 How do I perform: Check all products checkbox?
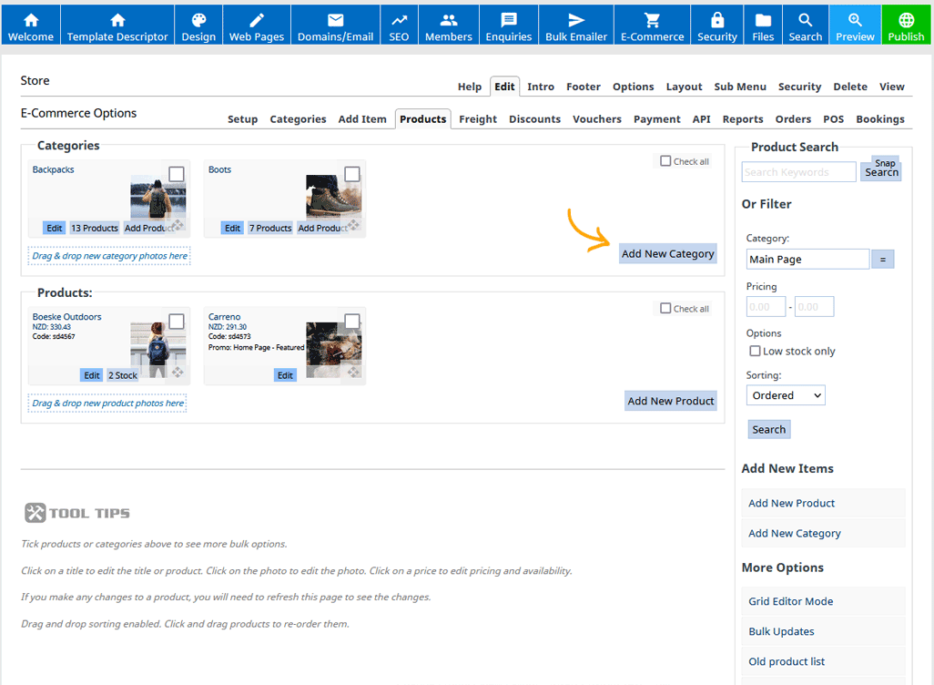pyautogui.click(x=665, y=308)
